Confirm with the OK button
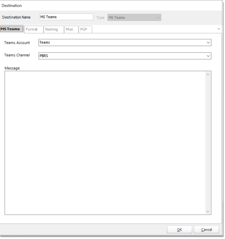The image size is (225, 239). point(179,230)
